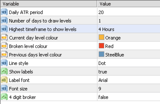The height and width of the screenshot is (104, 160).
Task: Pick the Orange colour swatch
Action: [101, 37]
